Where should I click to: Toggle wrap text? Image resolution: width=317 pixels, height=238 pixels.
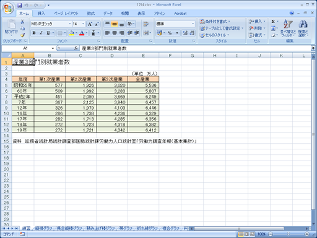pyautogui.click(x=146, y=24)
